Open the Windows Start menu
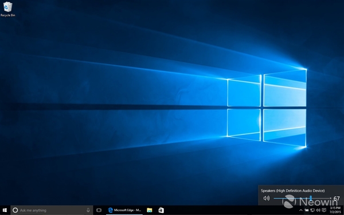Screen dimensions: 344x215 pos(5,210)
